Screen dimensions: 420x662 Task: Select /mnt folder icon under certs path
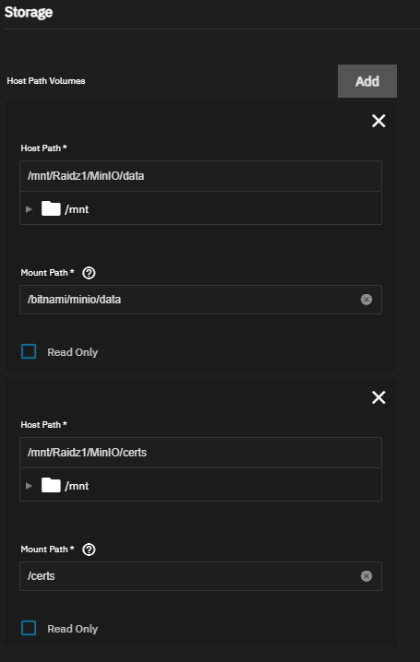pos(51,485)
